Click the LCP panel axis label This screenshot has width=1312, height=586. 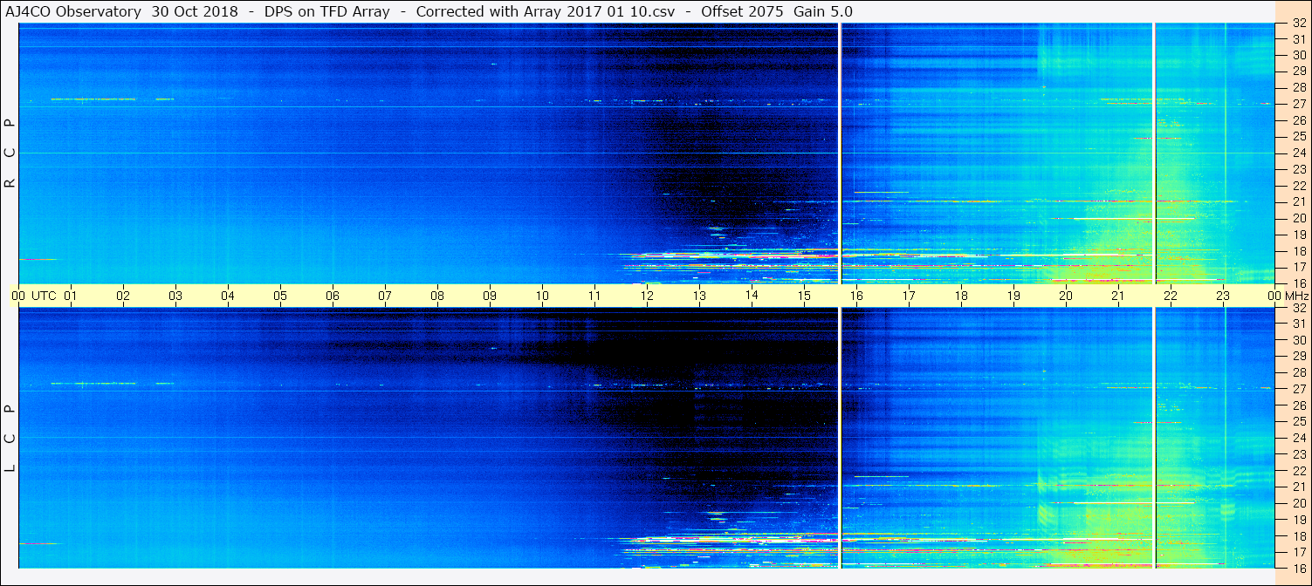[10, 439]
